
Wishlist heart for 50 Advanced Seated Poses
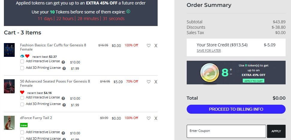tap(148, 82)
